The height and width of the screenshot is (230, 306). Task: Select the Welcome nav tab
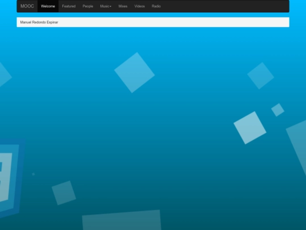pyautogui.click(x=48, y=6)
